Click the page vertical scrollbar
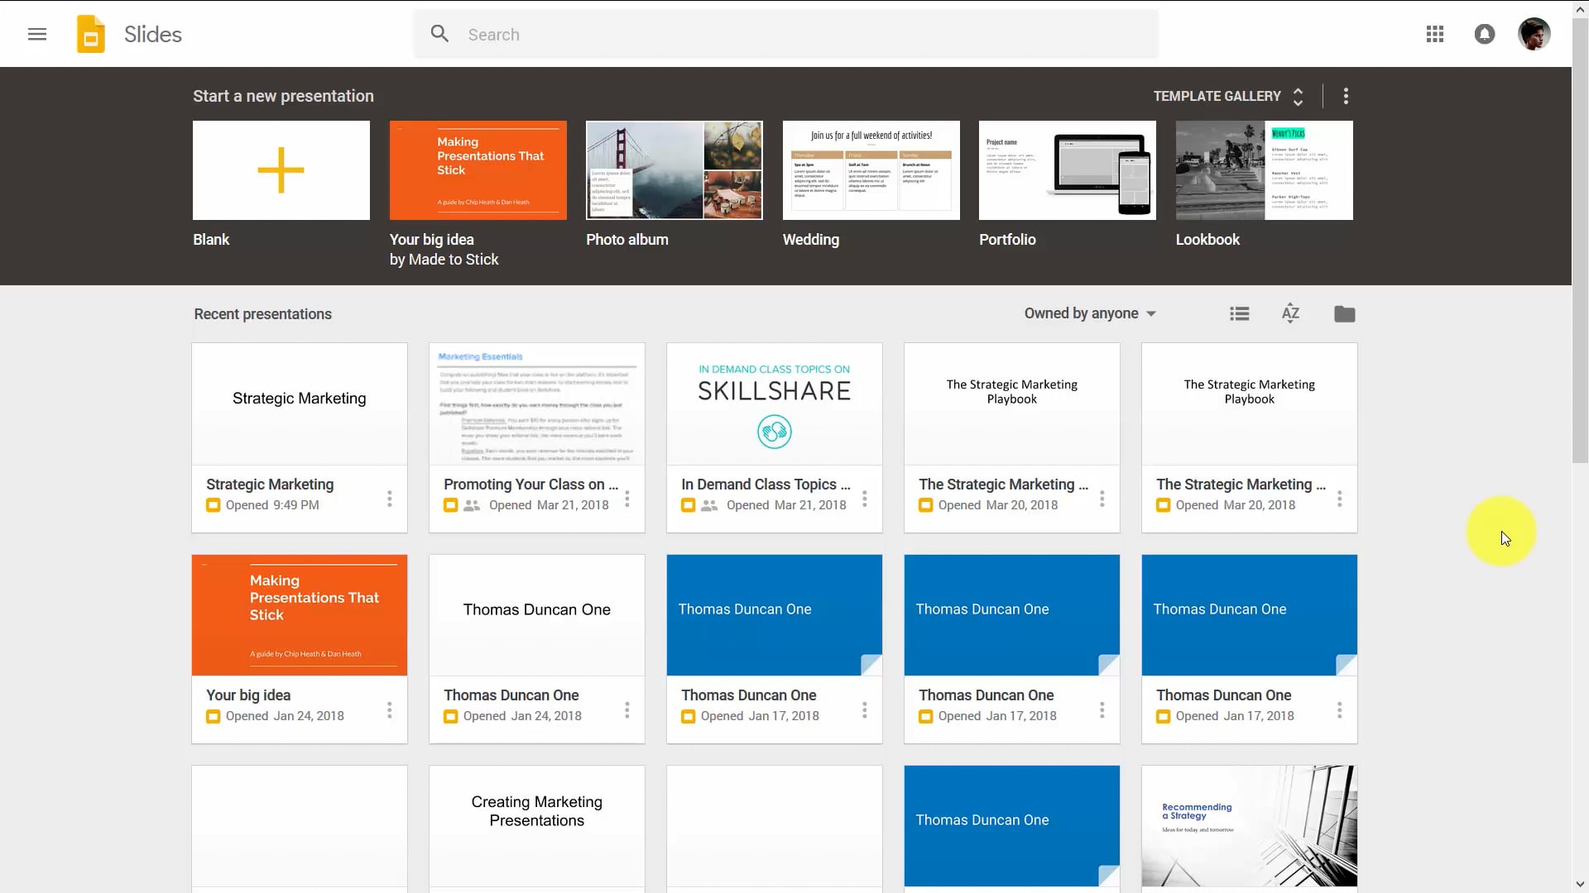Image resolution: width=1589 pixels, height=893 pixels. (1580, 240)
